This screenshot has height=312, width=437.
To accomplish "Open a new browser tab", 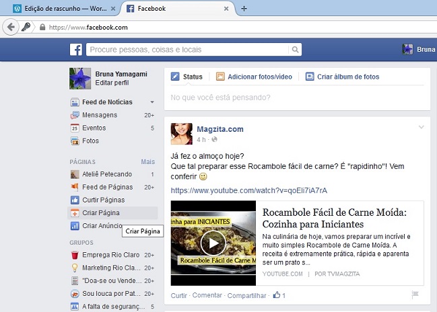I will click(x=244, y=9).
